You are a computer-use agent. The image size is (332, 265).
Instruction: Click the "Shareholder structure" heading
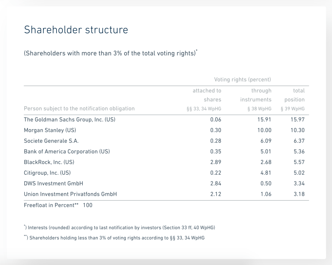76,30
